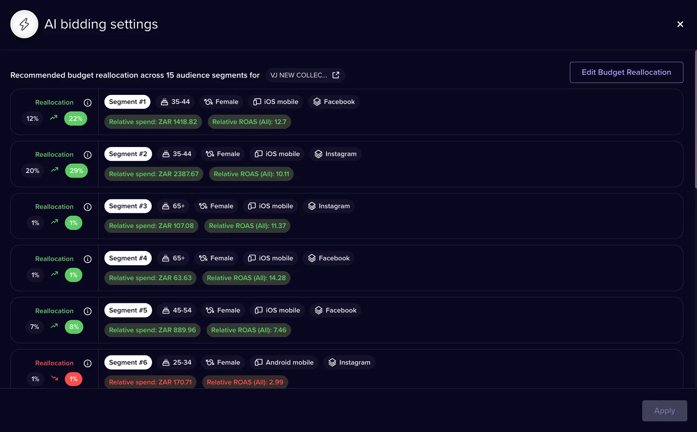Image resolution: width=697 pixels, height=432 pixels.
Task: Click Relative spend: ZAR 107.08
Action: click(x=151, y=226)
